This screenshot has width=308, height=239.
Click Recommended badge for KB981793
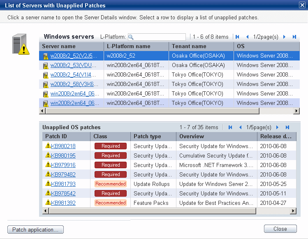coord(110,184)
